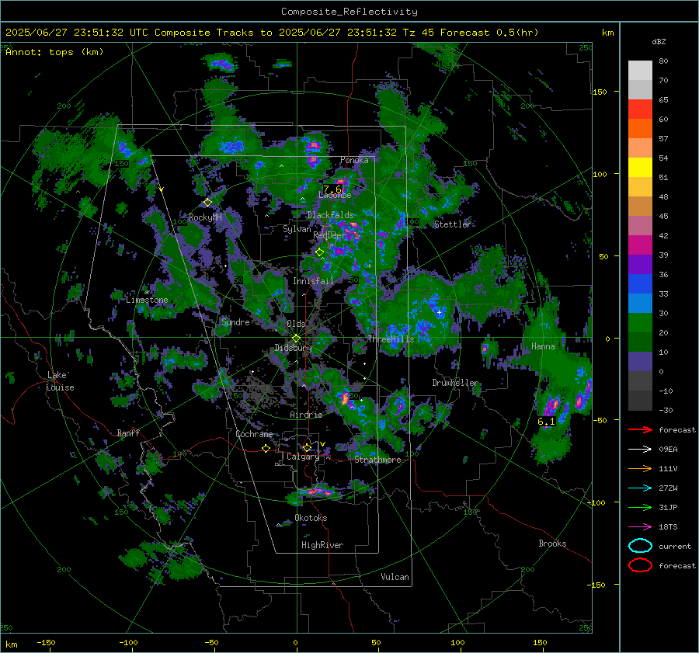This screenshot has height=653, width=699.
Task: Click the Strathmore label
Action: 377,460
